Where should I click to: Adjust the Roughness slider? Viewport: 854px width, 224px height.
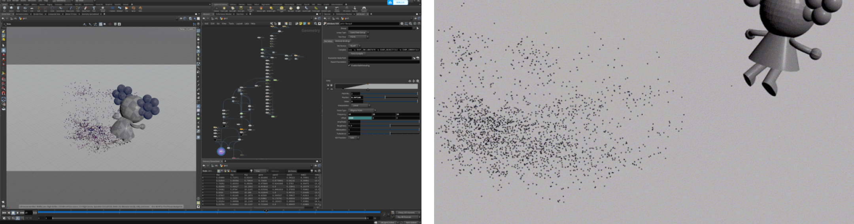click(x=389, y=126)
